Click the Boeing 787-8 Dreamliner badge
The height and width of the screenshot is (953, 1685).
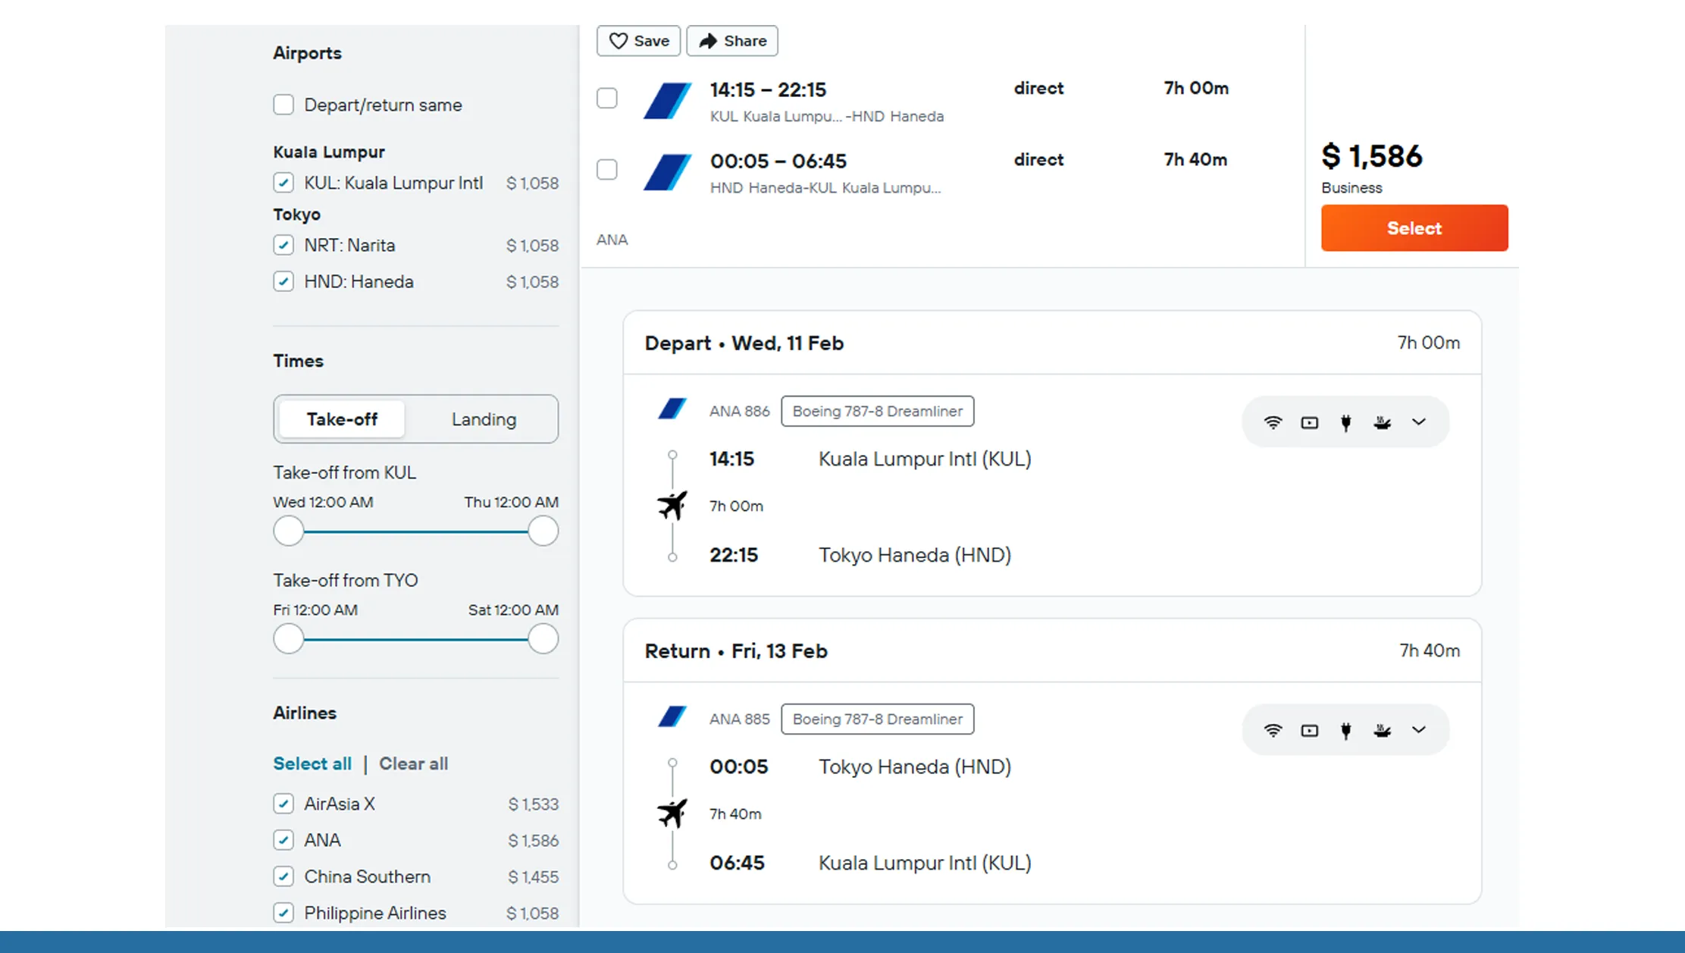(877, 411)
